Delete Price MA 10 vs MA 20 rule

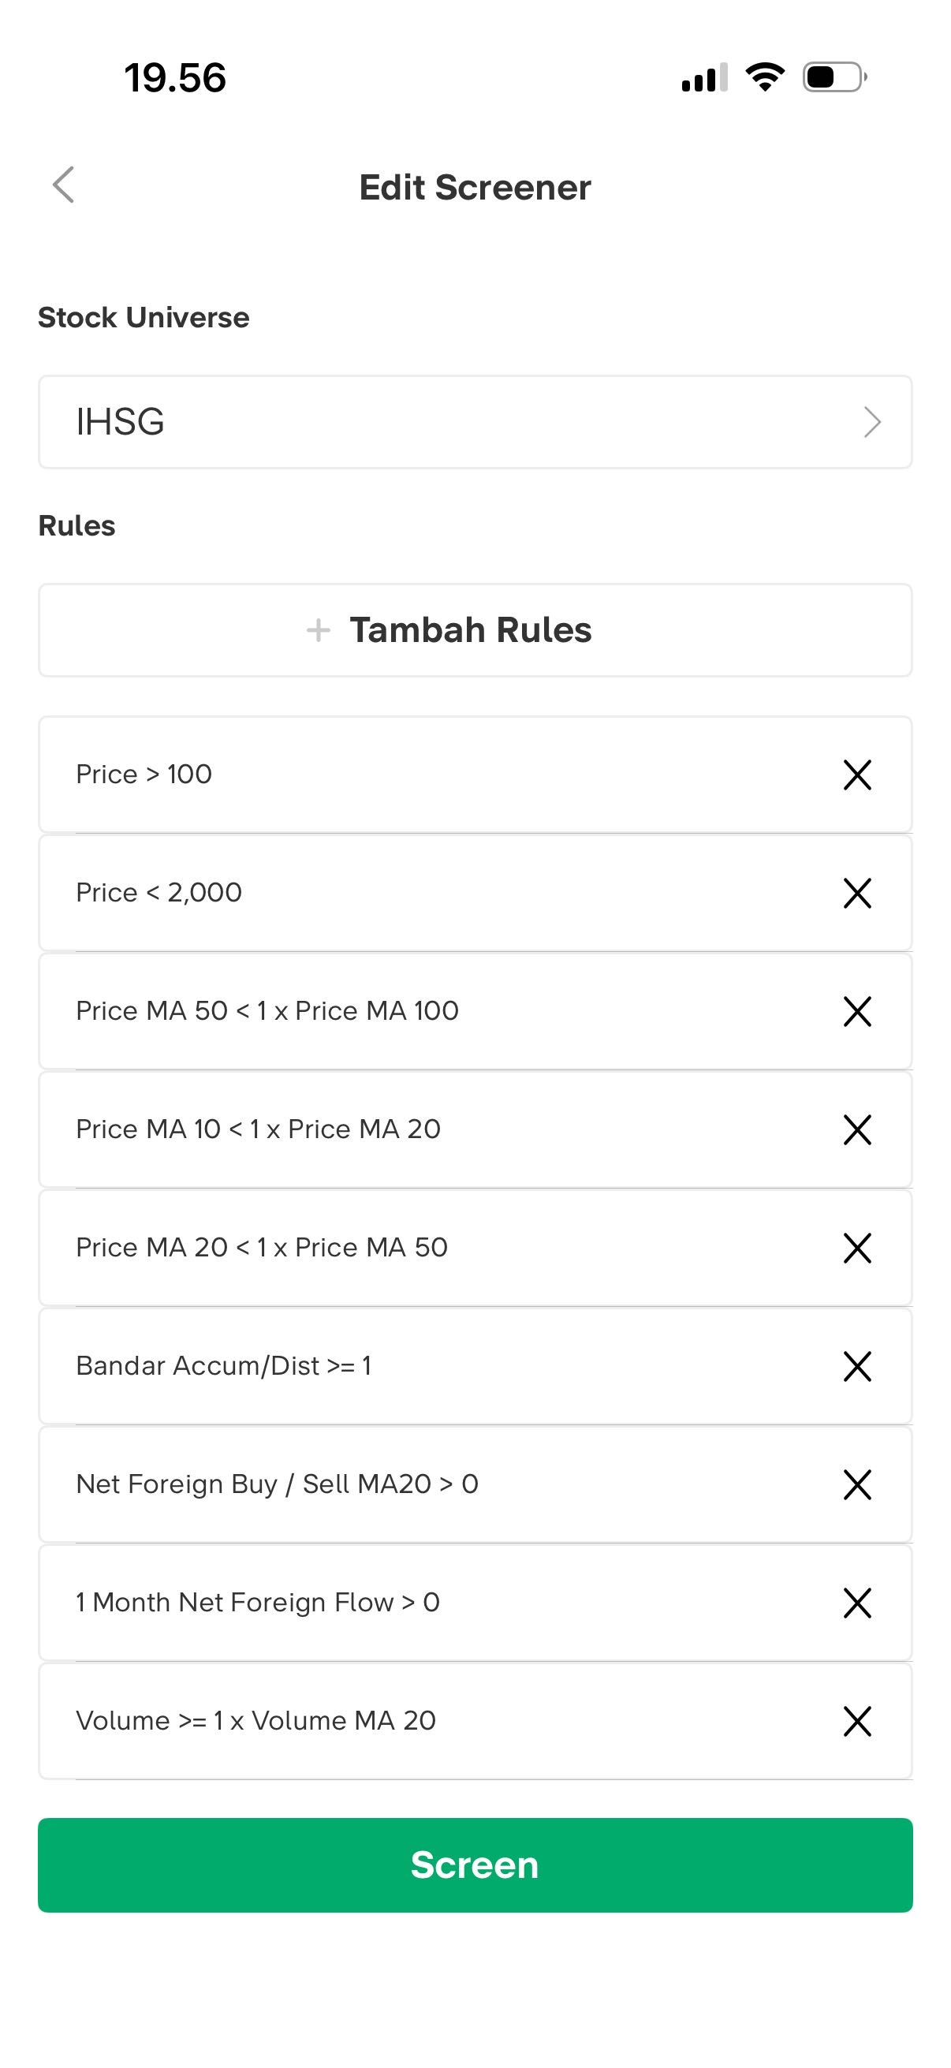857,1129
